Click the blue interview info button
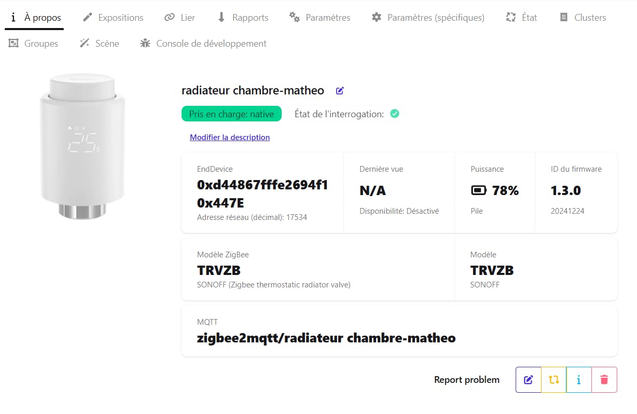This screenshot has width=637, height=414. [579, 380]
